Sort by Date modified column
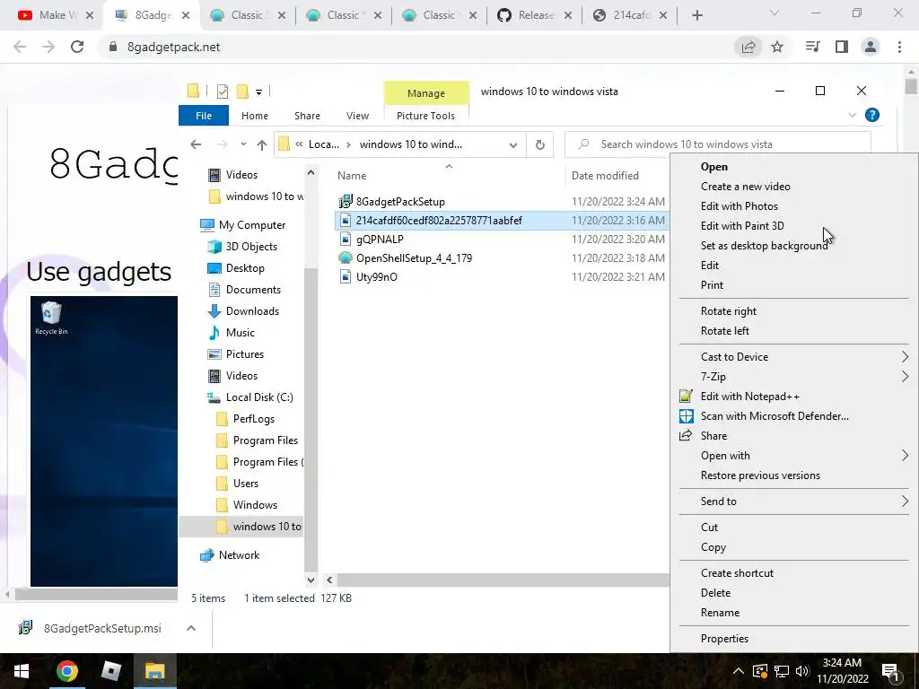Viewport: 919px width, 689px height. click(x=605, y=175)
